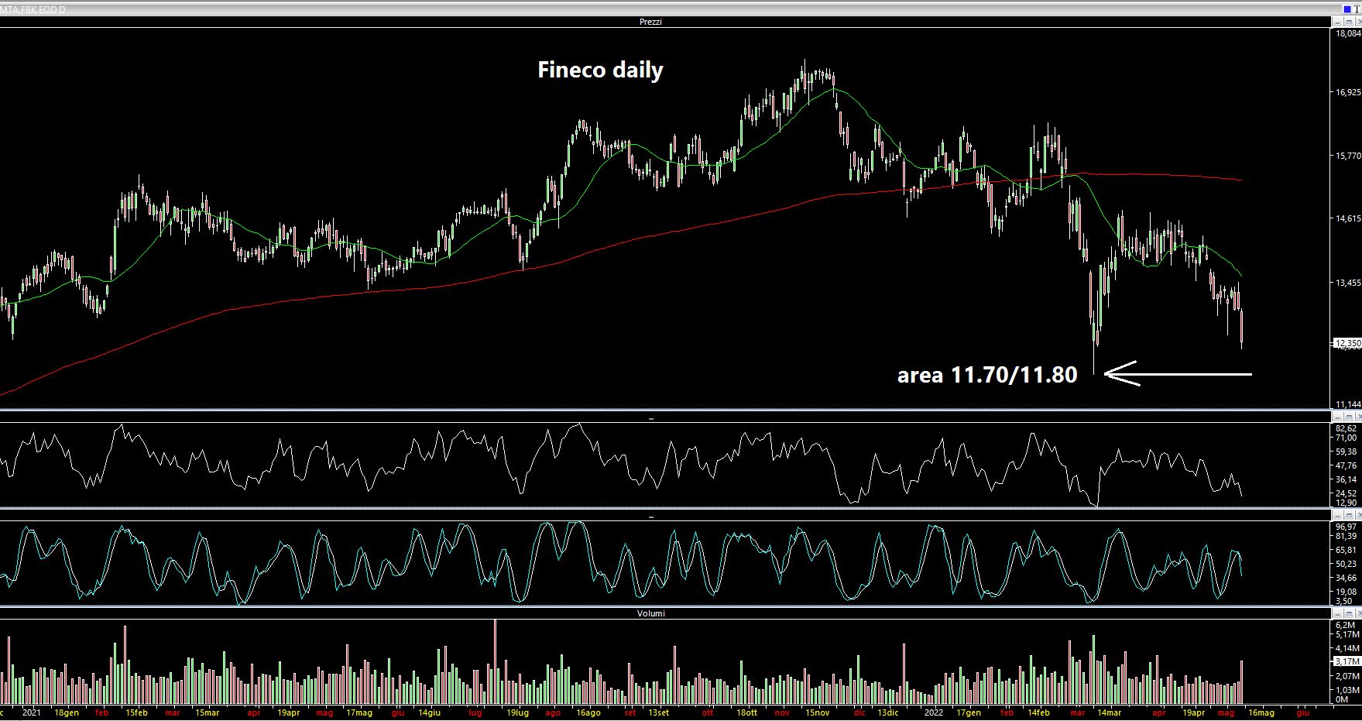Click the 18,084 price axis label
This screenshot has width=1362, height=721.
[x=1348, y=33]
